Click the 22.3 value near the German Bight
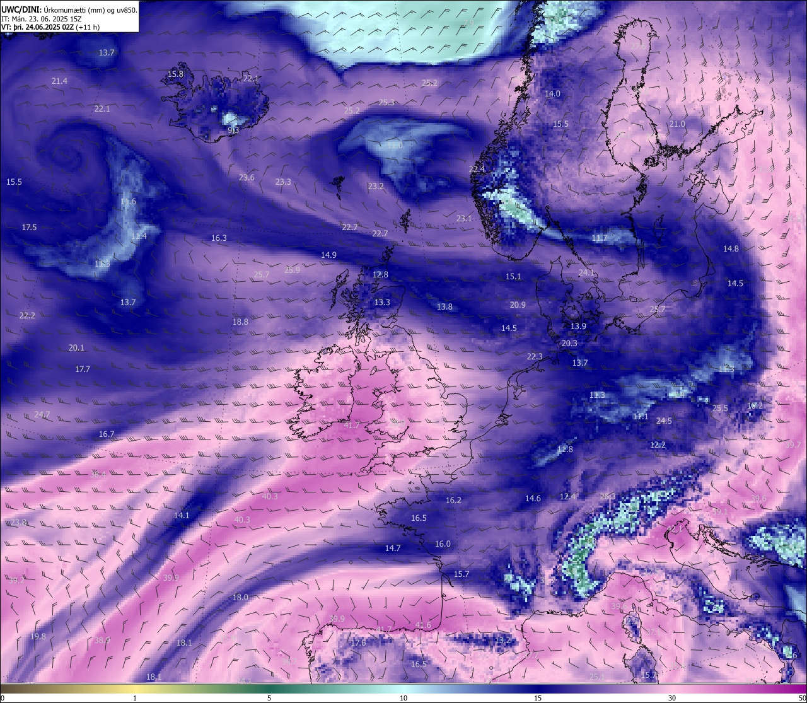Viewport: 807px width, 703px height. point(535,357)
